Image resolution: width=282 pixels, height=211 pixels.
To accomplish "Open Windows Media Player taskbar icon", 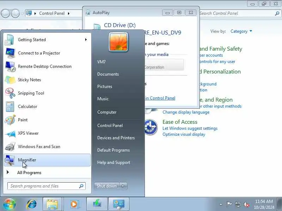I will 74,204.
